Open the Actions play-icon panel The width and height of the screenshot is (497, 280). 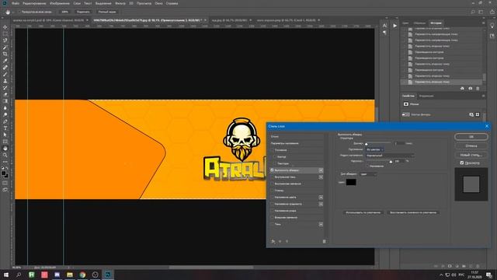tap(394, 26)
